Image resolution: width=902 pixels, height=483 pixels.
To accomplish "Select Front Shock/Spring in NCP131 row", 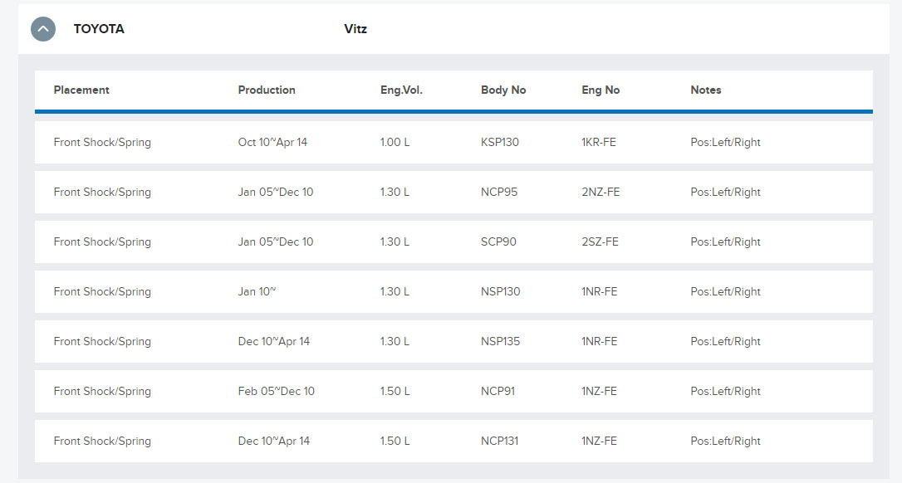I will click(x=102, y=442).
